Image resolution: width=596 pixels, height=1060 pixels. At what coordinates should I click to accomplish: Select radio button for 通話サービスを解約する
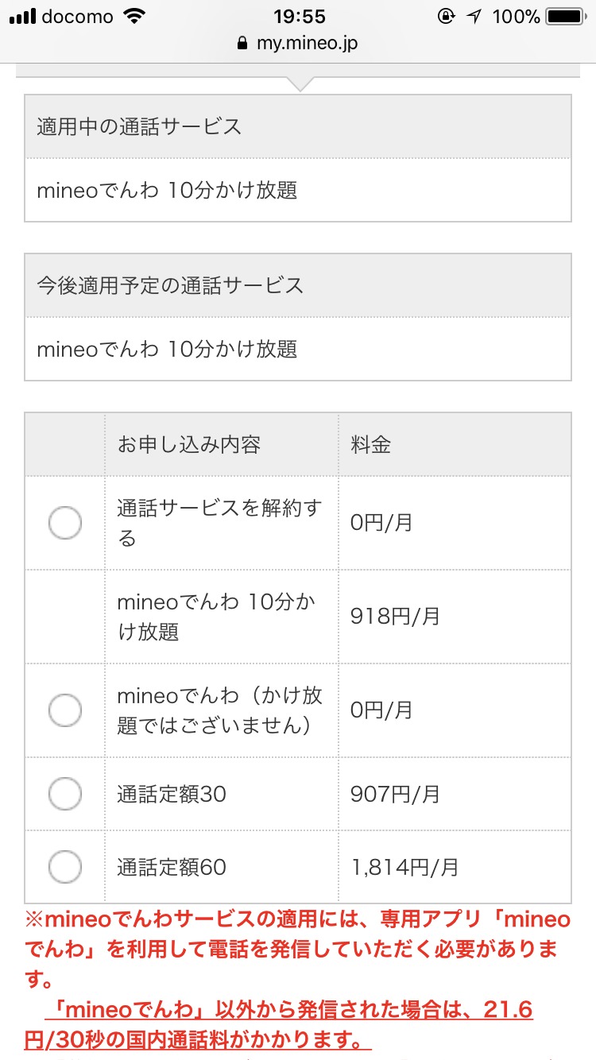[x=65, y=523]
